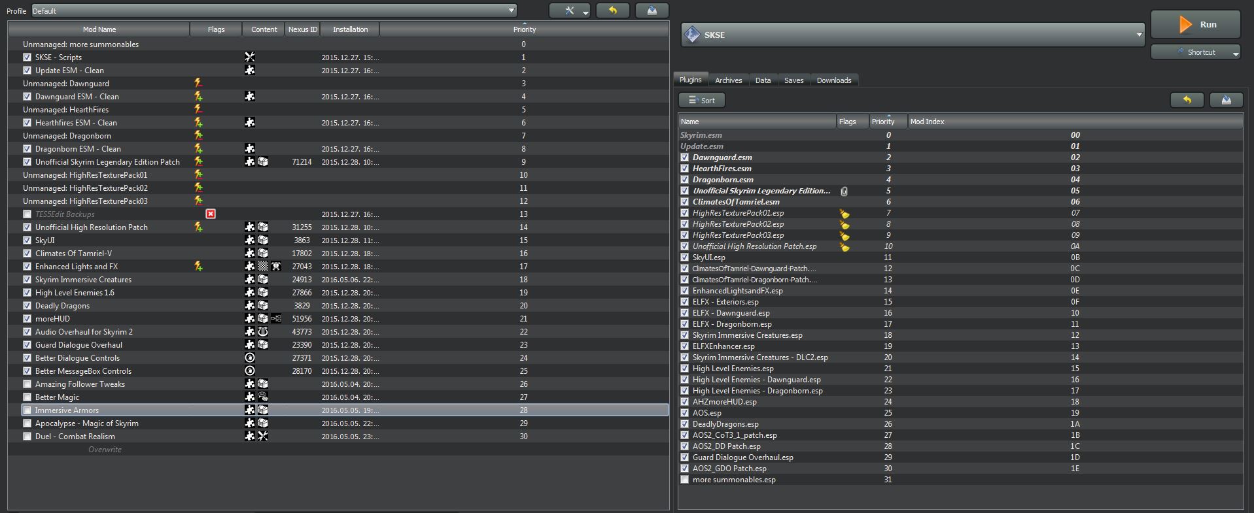Open the Data tab
The width and height of the screenshot is (1254, 513).
coord(763,80)
